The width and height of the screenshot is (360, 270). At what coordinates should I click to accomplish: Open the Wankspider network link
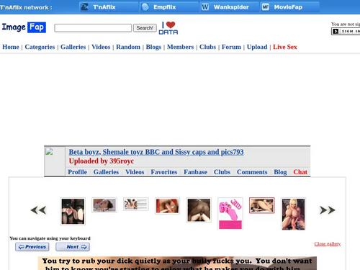(231, 7)
